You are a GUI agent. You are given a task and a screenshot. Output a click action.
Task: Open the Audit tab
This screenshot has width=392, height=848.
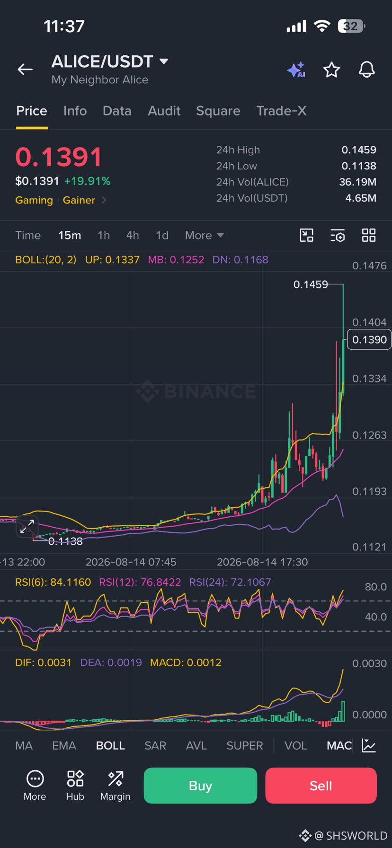[164, 111]
